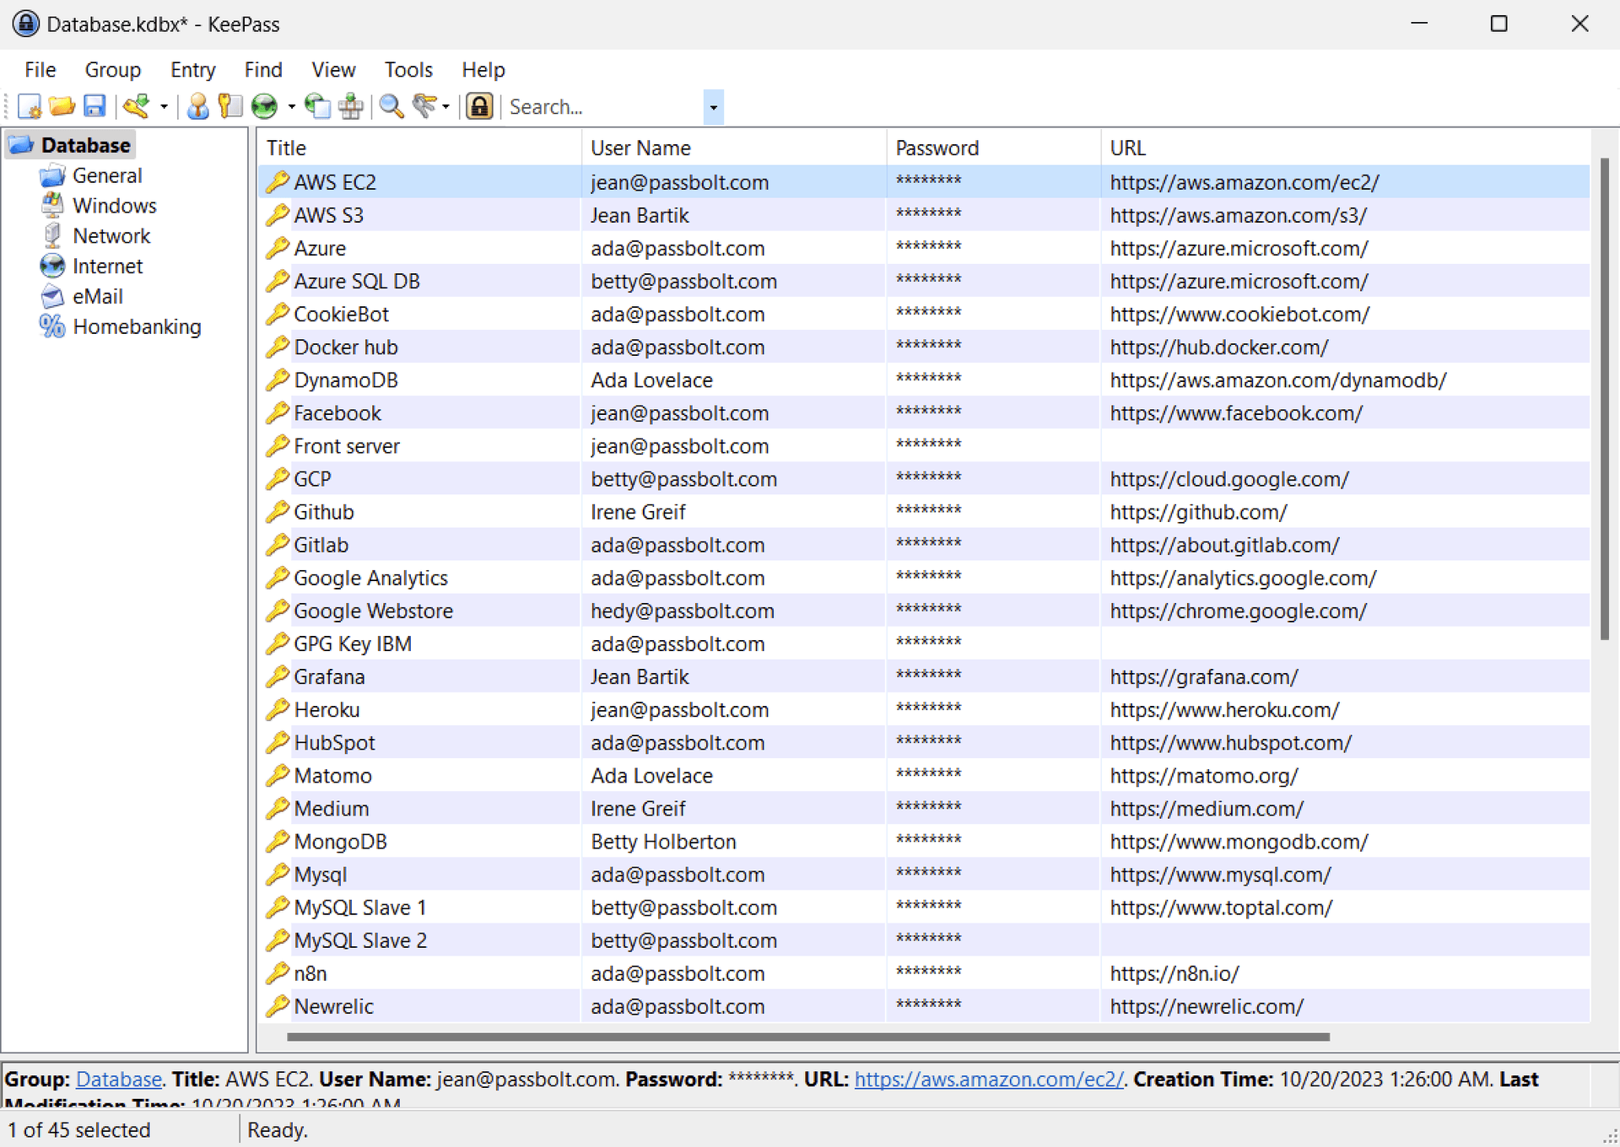Open the quick search history dropdown

point(714,107)
